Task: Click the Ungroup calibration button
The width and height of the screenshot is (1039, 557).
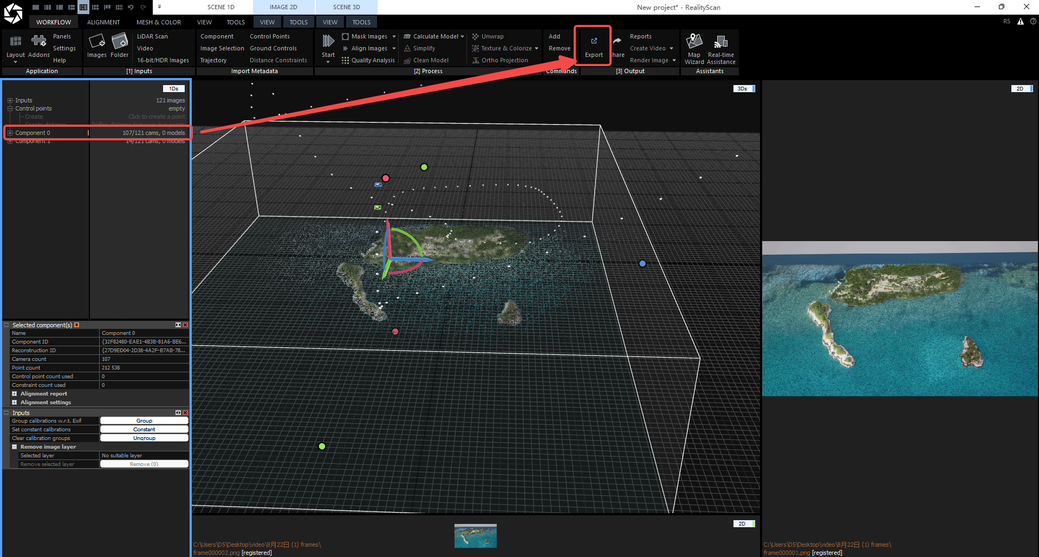Action: [x=144, y=438]
